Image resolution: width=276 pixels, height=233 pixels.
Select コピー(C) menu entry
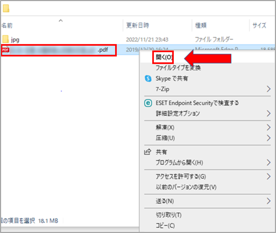[x=165, y=225]
